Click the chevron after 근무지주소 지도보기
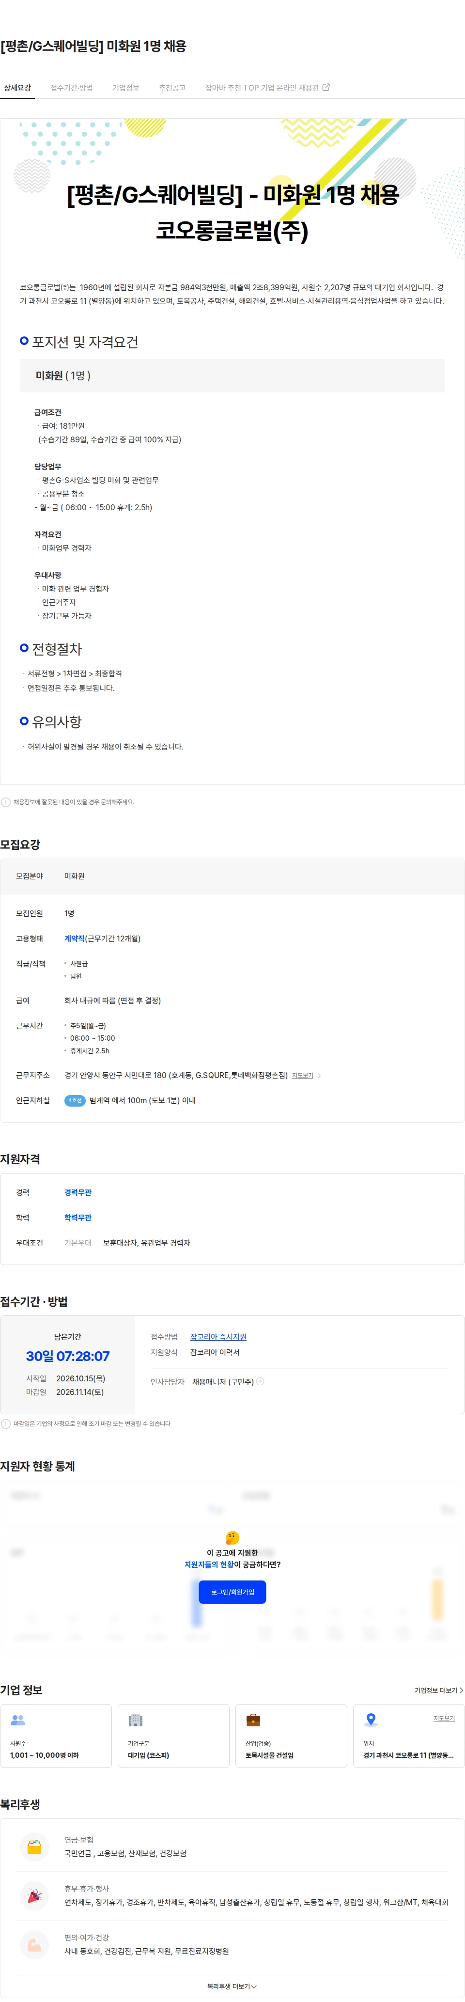The width and height of the screenshot is (465, 2002). click(x=319, y=1076)
